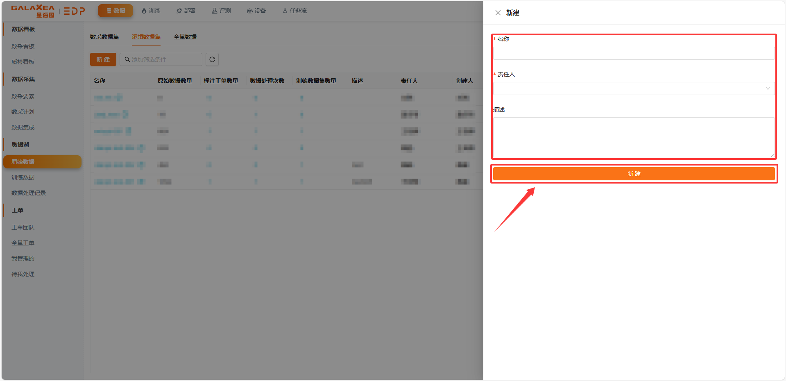This screenshot has height=381, width=786.
Task: Open 训练数据 in the sidebar
Action: 23,177
